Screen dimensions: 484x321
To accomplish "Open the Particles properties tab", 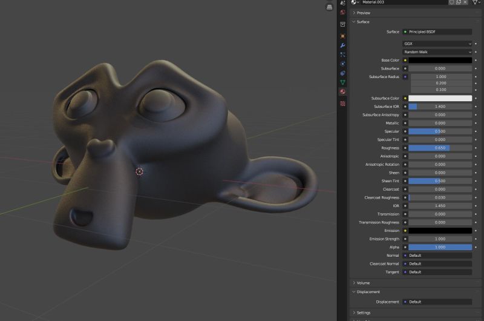I will [x=342, y=55].
